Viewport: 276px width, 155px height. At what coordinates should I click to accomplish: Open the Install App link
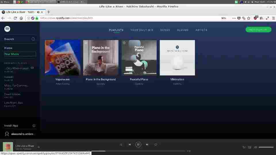pos(11,126)
